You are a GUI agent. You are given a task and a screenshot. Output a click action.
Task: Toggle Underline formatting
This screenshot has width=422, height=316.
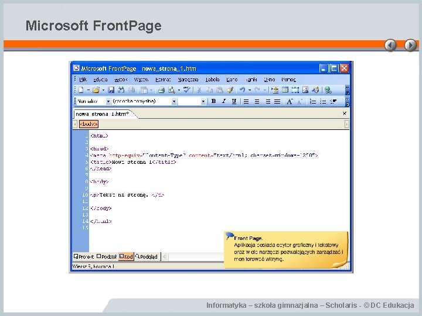pyautogui.click(x=234, y=101)
